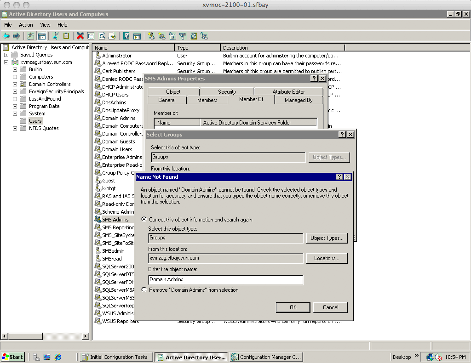
Task: Toggle the Show/Hide Console Tree icon
Action: (42, 36)
